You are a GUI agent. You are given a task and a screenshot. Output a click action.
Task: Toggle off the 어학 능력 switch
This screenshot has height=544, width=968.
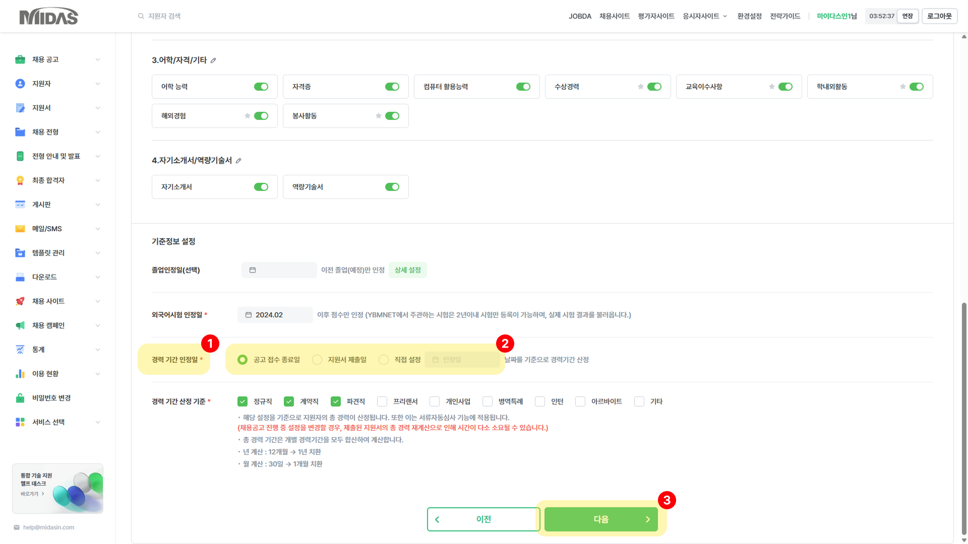(261, 87)
